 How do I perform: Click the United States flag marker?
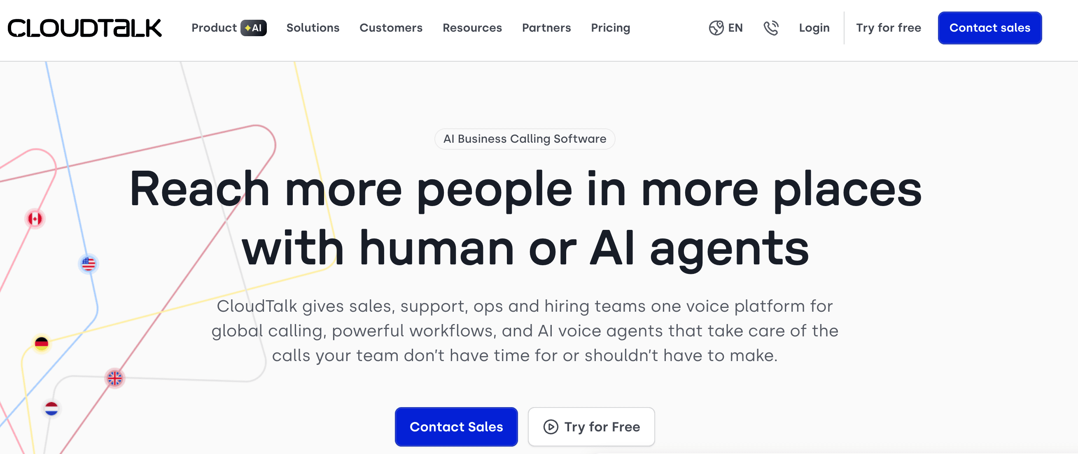tap(88, 264)
